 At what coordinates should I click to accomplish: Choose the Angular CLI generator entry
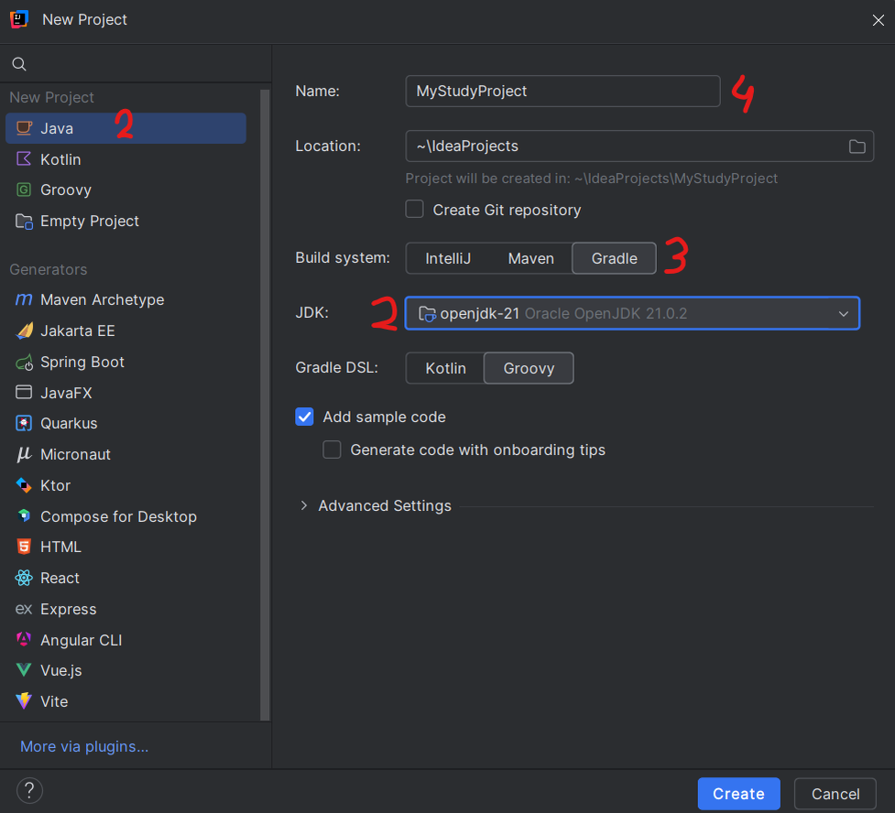(x=126, y=640)
